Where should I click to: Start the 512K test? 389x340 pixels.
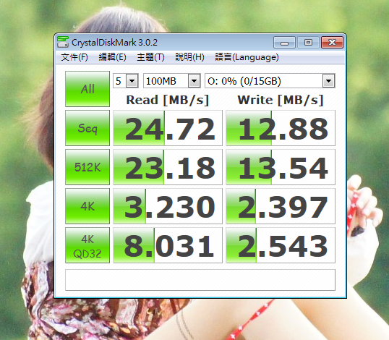(x=87, y=167)
